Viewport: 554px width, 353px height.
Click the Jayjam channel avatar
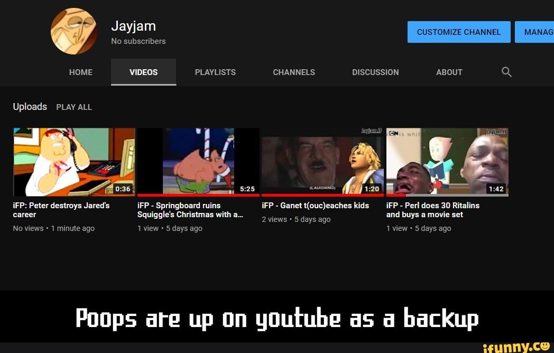(74, 31)
